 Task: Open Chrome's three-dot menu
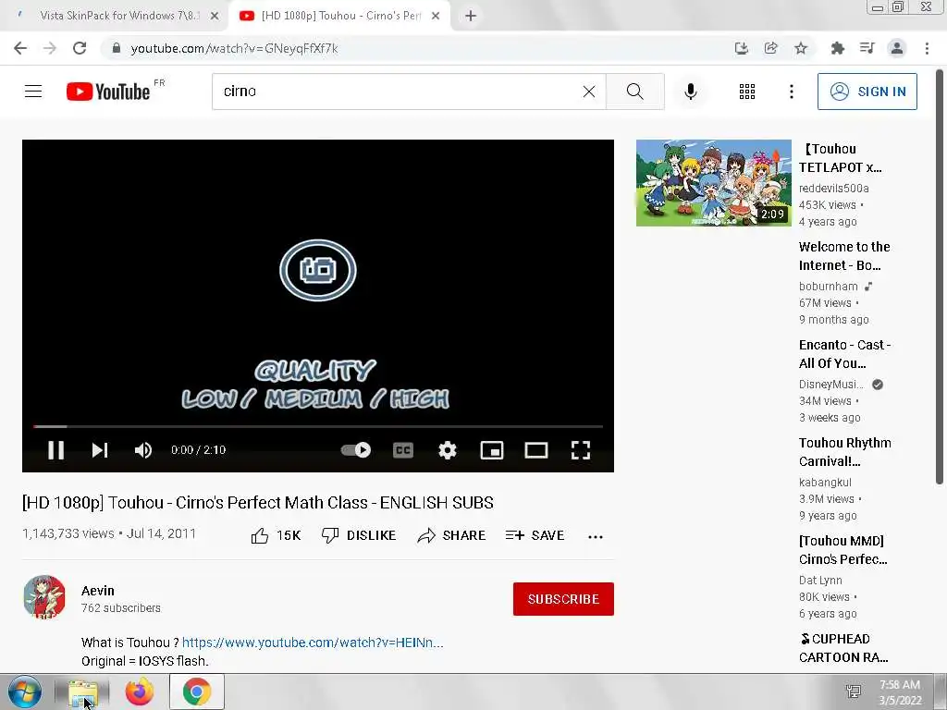click(x=927, y=48)
